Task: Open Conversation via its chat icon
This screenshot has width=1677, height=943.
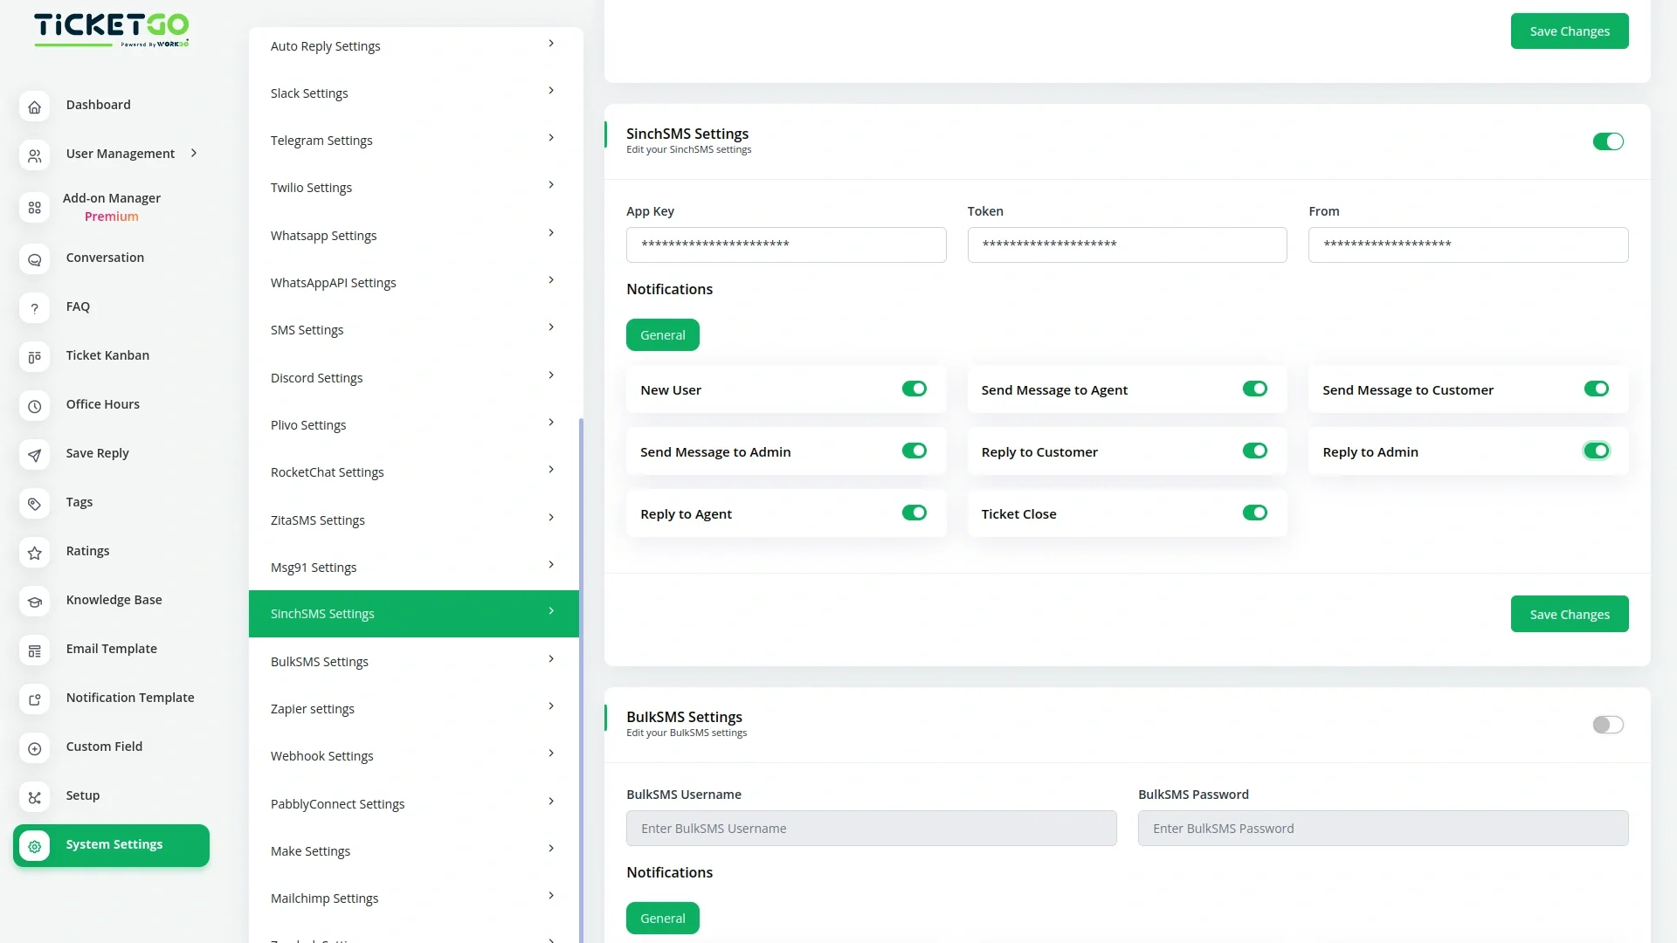Action: (34, 259)
